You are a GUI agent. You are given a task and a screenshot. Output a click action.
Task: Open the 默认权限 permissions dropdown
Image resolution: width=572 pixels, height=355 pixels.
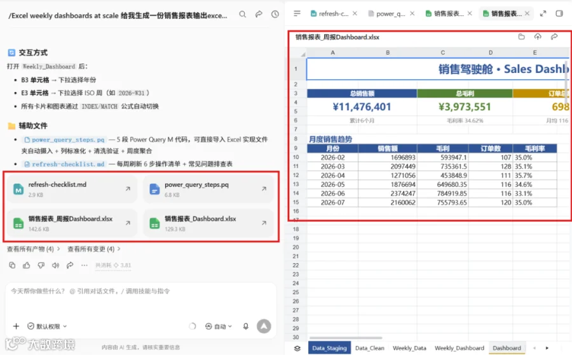tap(48, 326)
